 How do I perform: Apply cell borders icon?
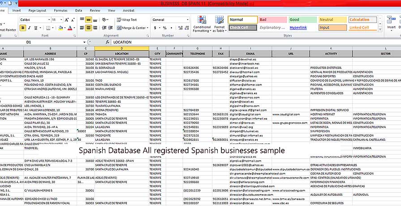(48, 28)
